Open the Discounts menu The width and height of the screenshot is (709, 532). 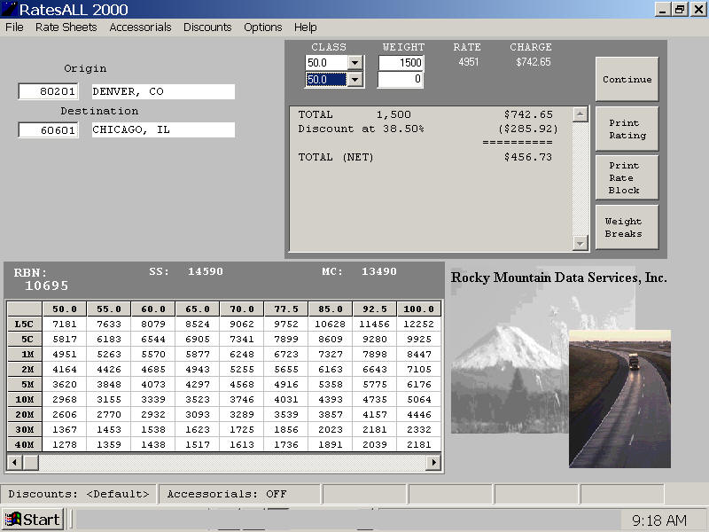click(x=207, y=27)
